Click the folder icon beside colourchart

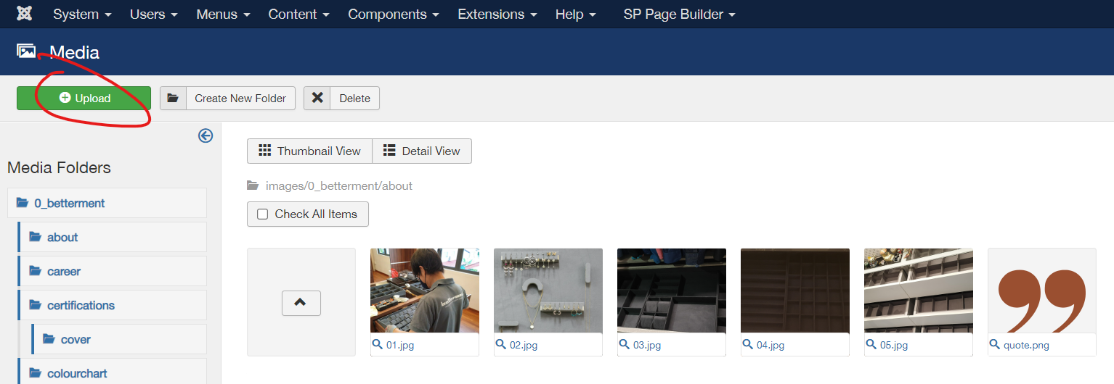[36, 373]
